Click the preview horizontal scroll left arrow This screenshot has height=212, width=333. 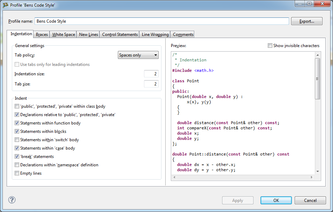pyautogui.click(x=174, y=177)
